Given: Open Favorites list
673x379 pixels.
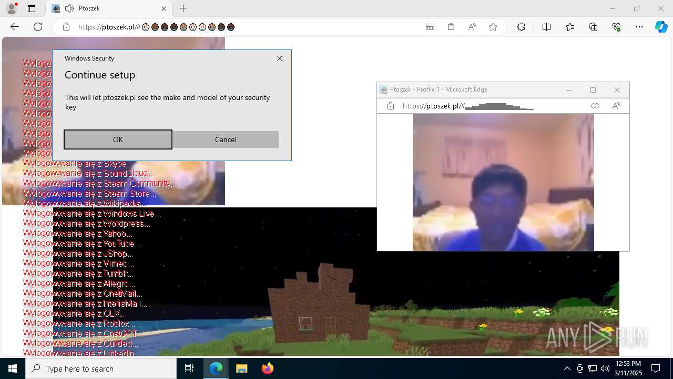Looking at the screenshot, I should 570,27.
